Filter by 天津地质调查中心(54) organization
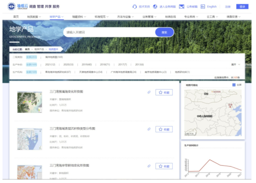 click(91, 72)
